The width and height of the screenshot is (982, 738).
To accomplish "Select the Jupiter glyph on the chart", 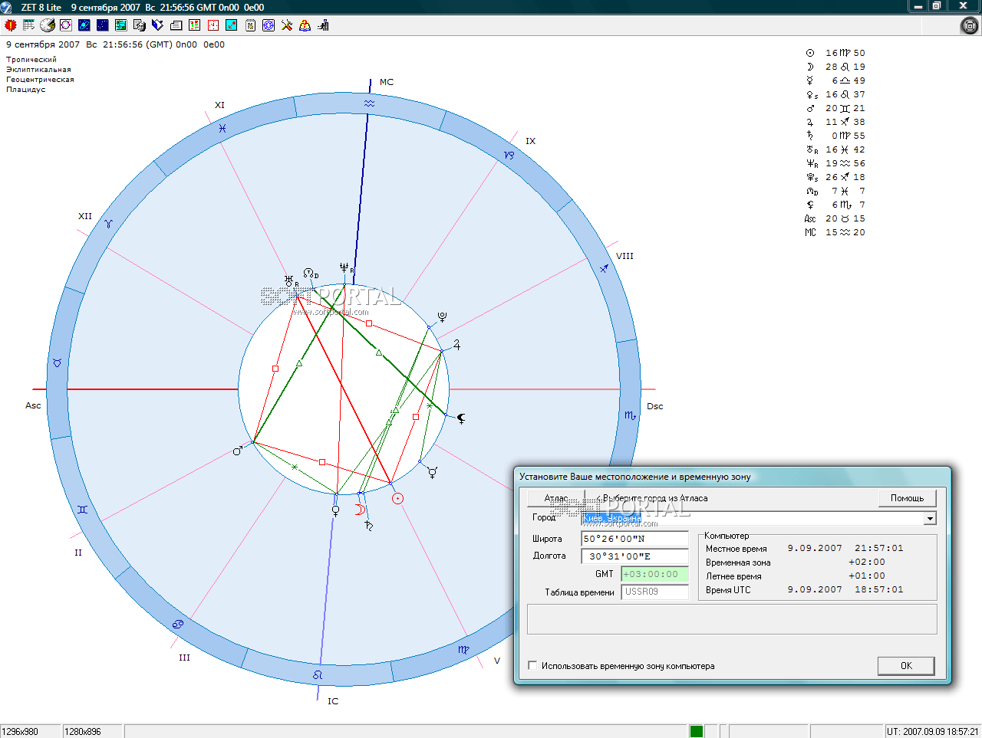I will click(x=456, y=345).
